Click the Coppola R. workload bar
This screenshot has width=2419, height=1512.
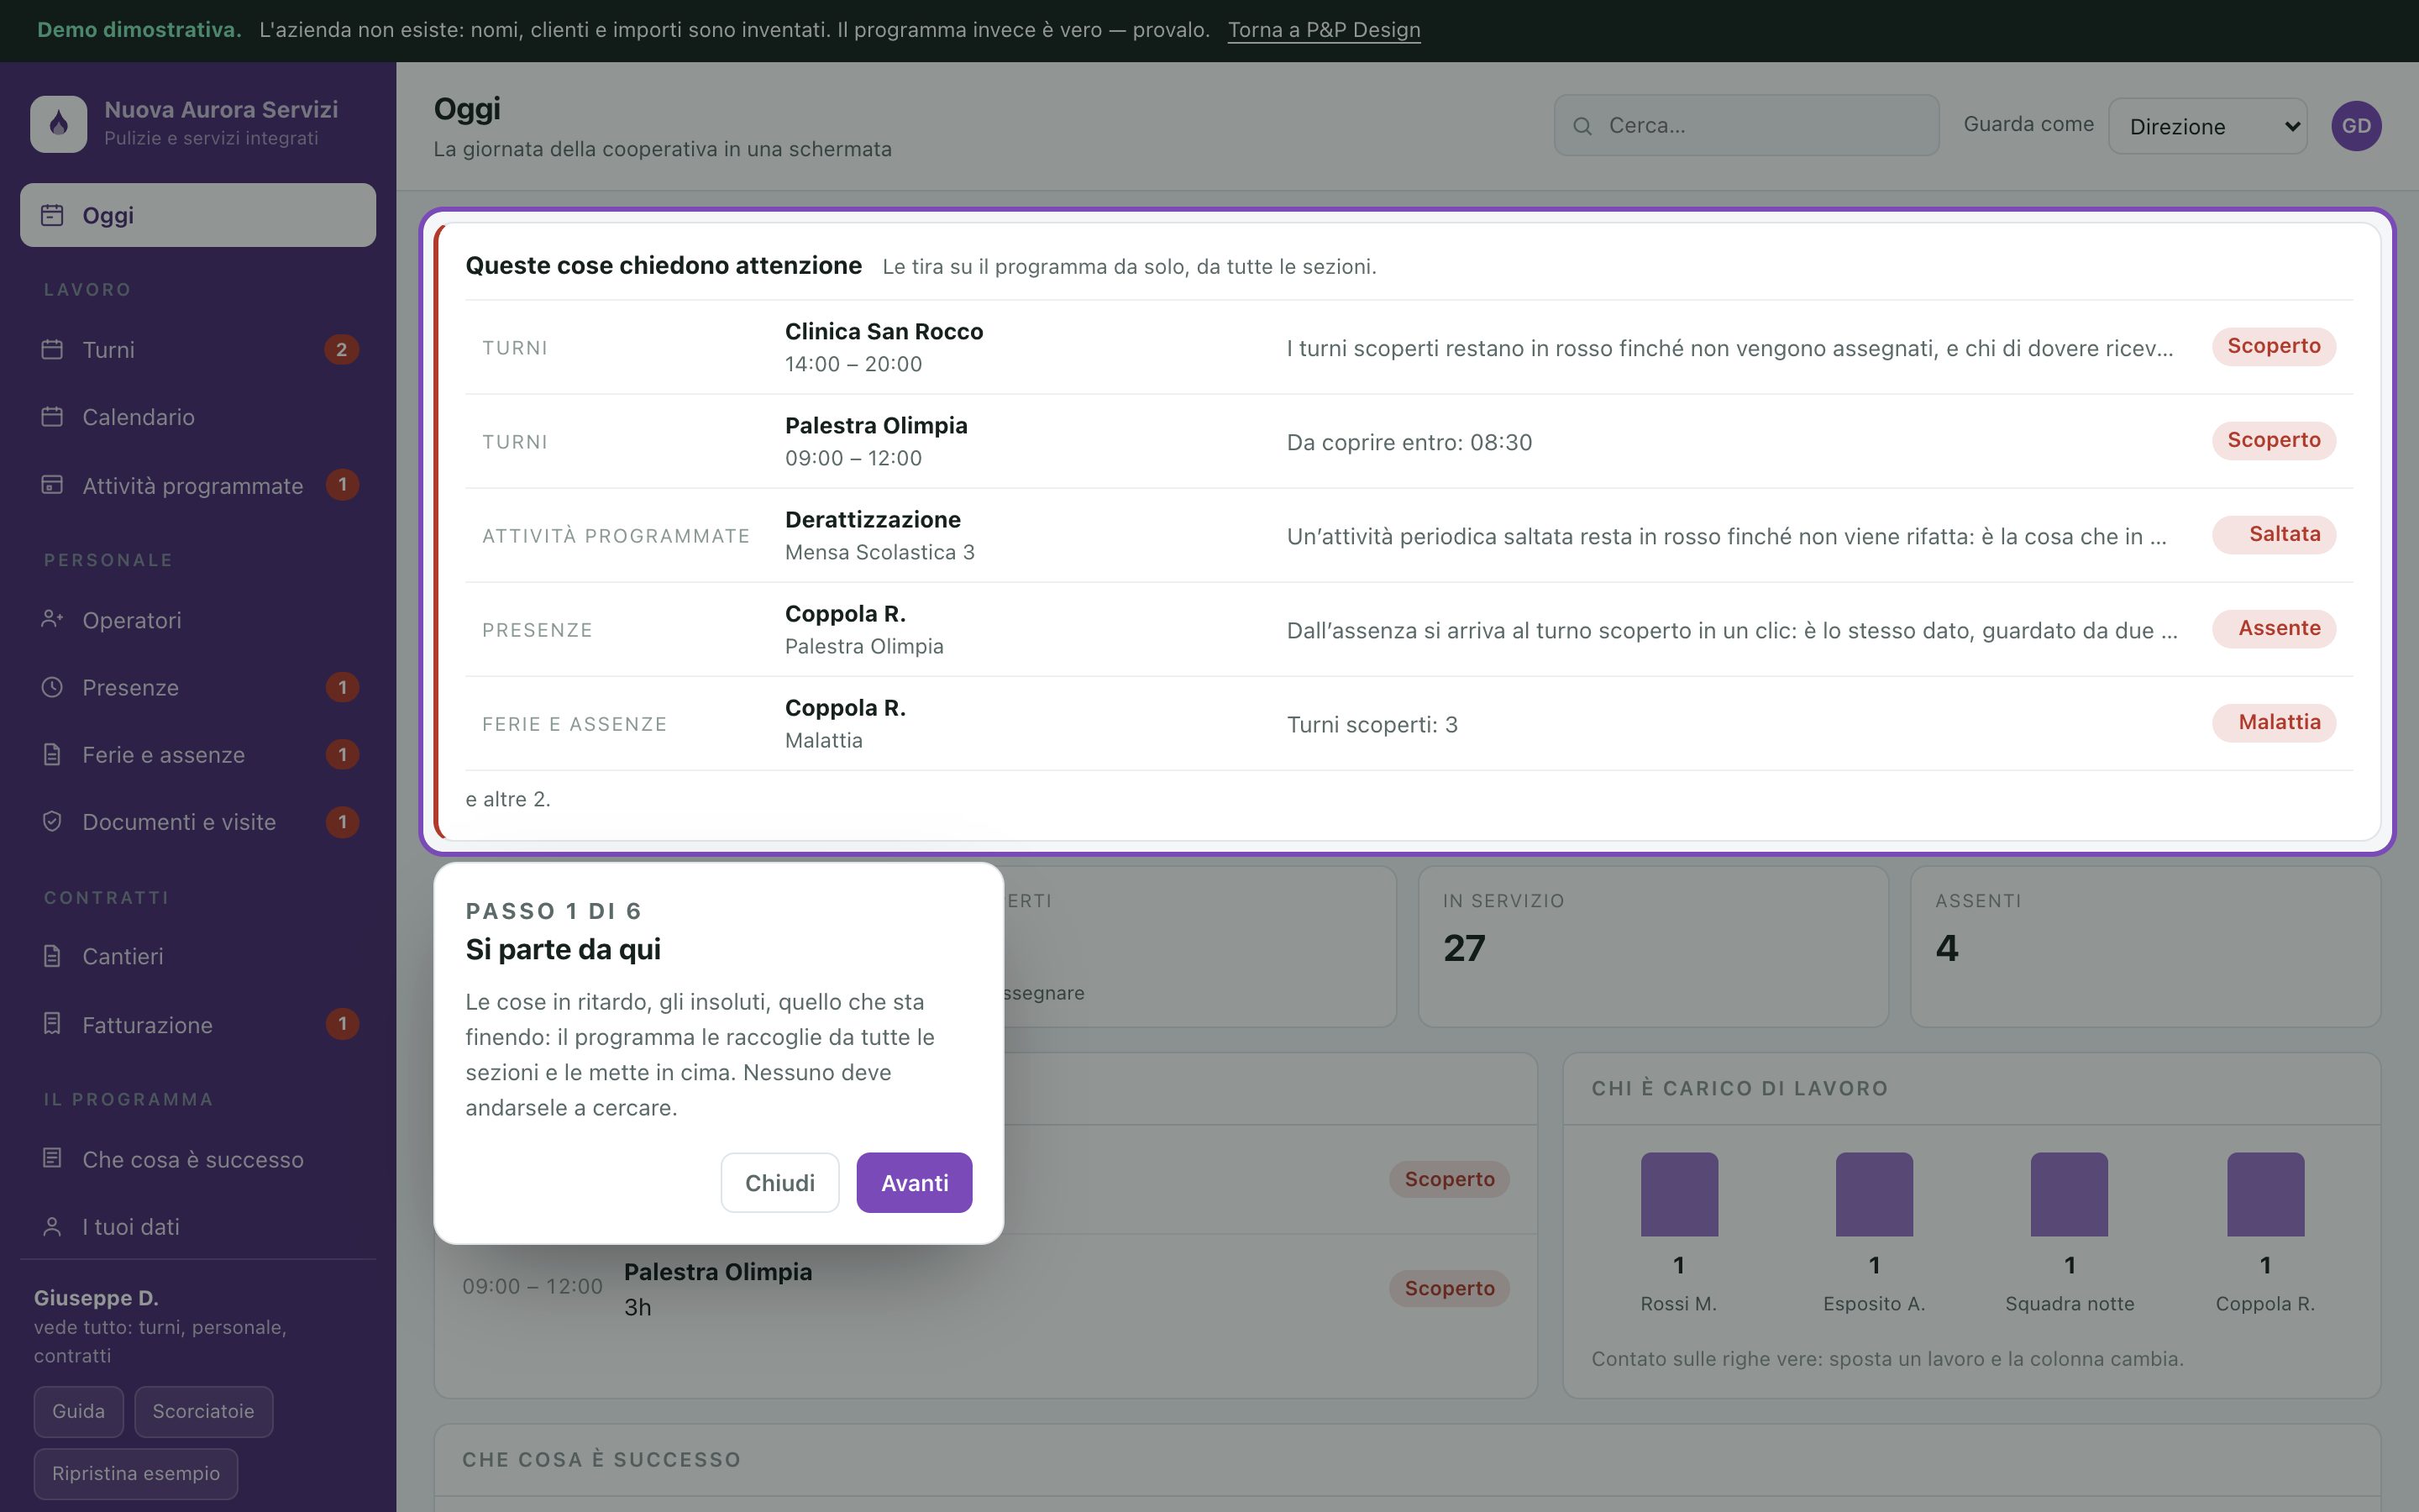pyautogui.click(x=2265, y=1194)
